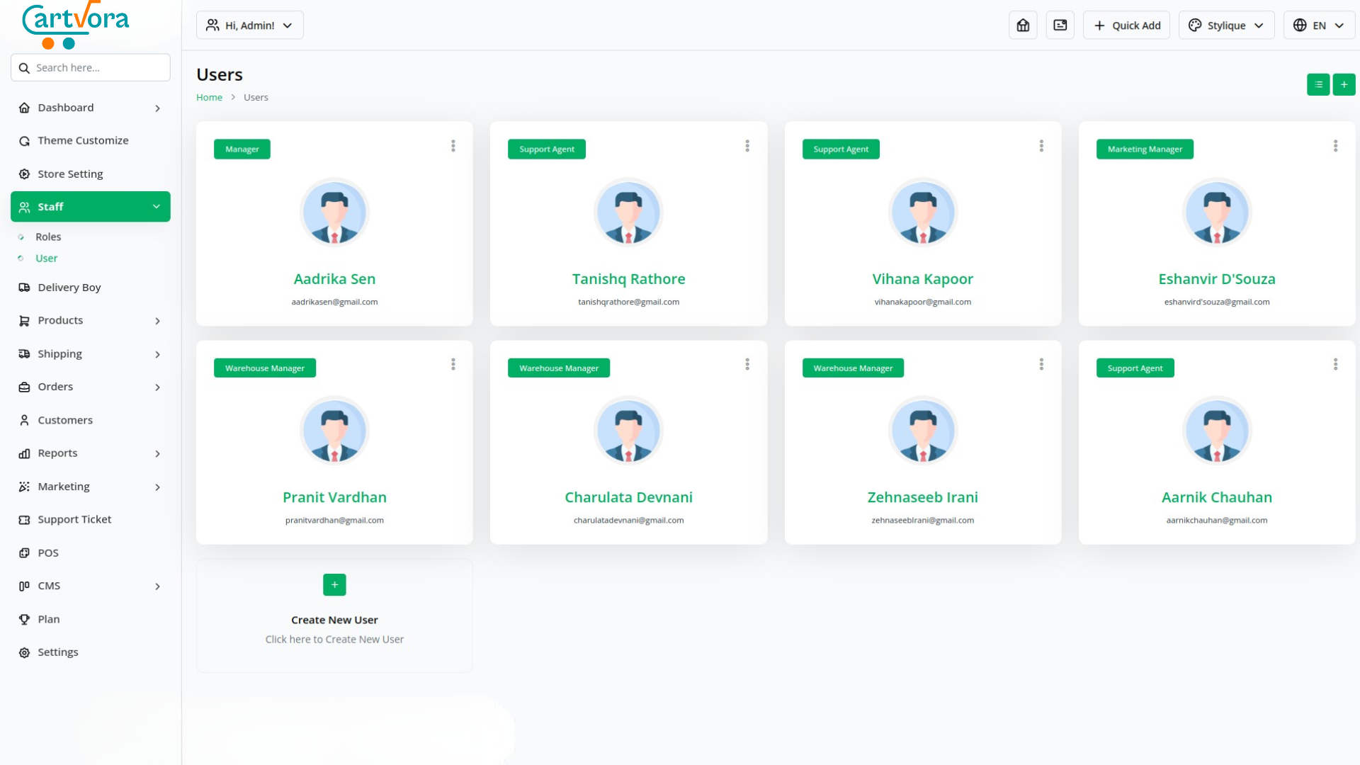Click the Search here input field
Screen dimensions: 1360x765
point(99,68)
